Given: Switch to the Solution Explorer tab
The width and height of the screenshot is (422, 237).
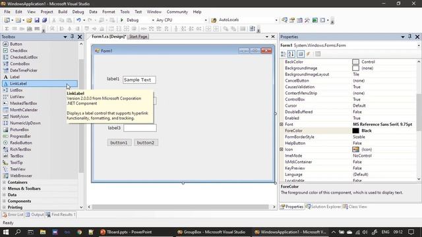Looking at the screenshot, I should pyautogui.click(x=323, y=207).
